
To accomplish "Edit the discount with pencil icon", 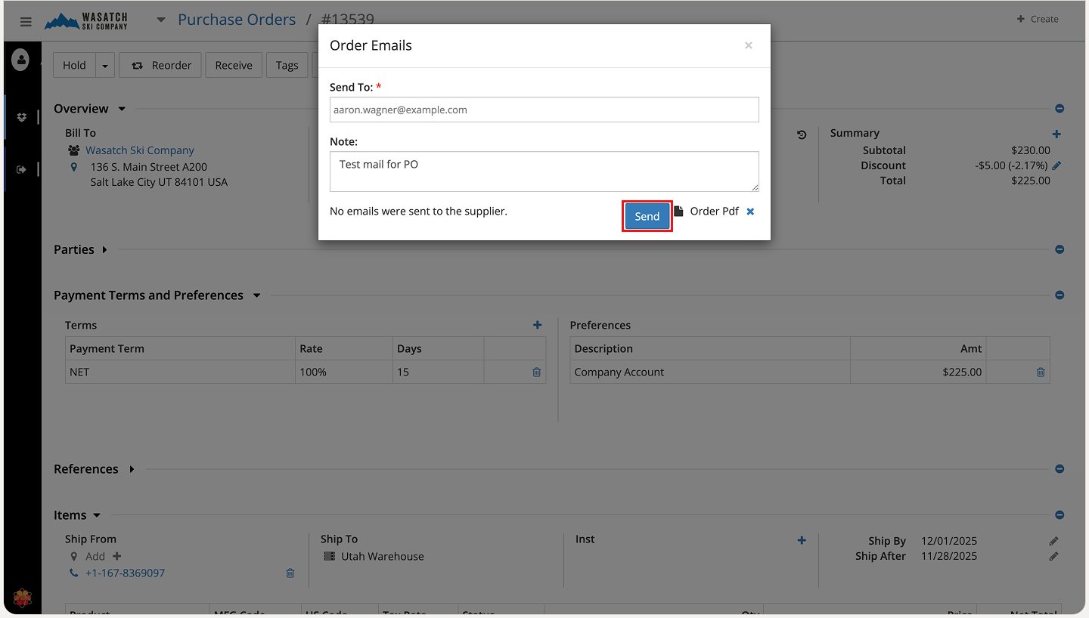I will tap(1056, 165).
